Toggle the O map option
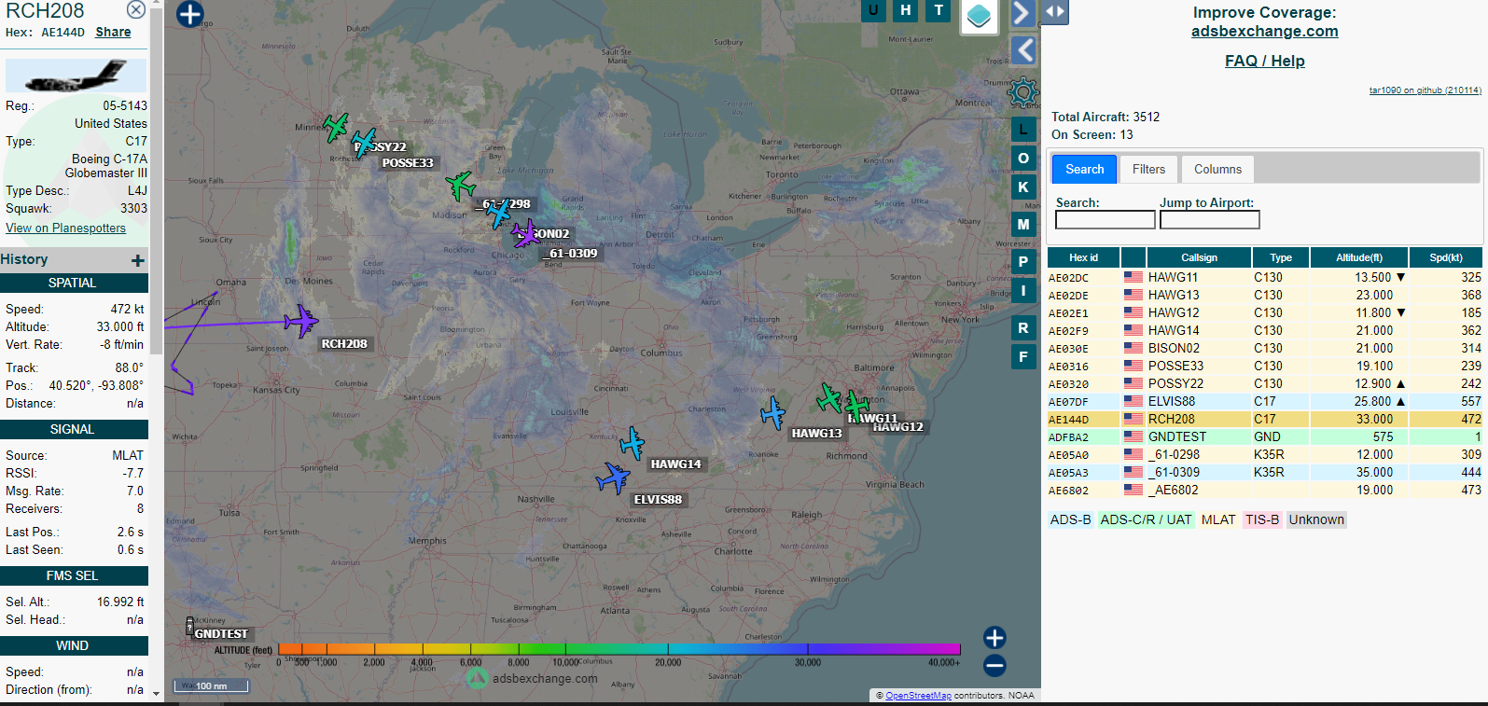Viewport: 1488px width, 706px height. tap(1023, 159)
